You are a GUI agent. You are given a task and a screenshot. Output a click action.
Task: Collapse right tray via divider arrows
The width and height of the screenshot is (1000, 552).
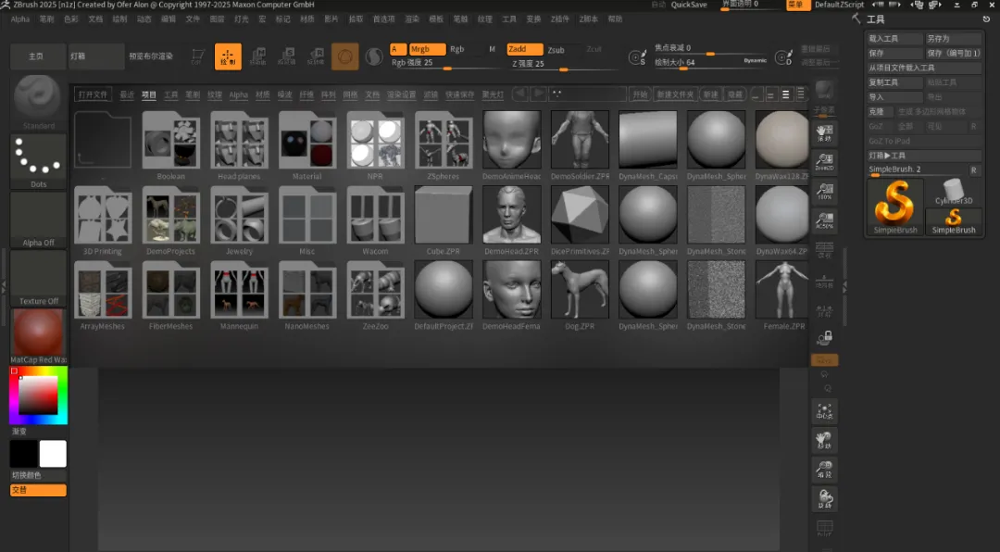point(844,287)
